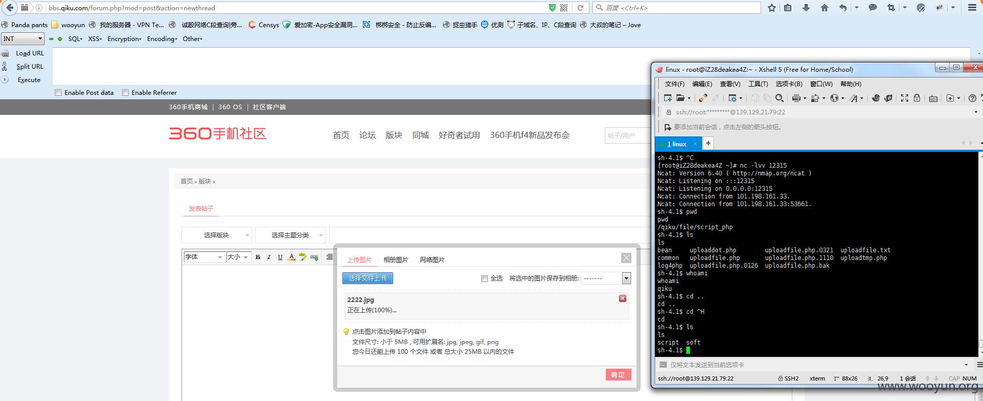Click the 选择文件上传 upload button
983x401 pixels.
tap(367, 278)
